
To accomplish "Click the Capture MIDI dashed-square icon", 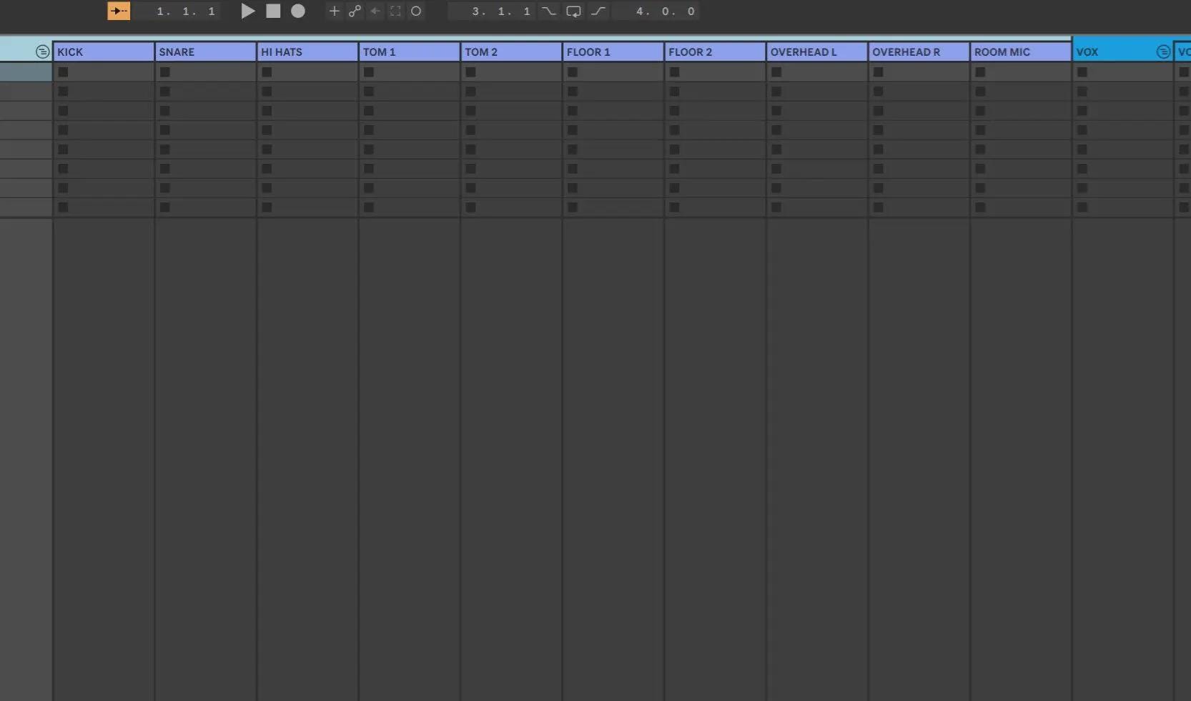I will pos(395,11).
